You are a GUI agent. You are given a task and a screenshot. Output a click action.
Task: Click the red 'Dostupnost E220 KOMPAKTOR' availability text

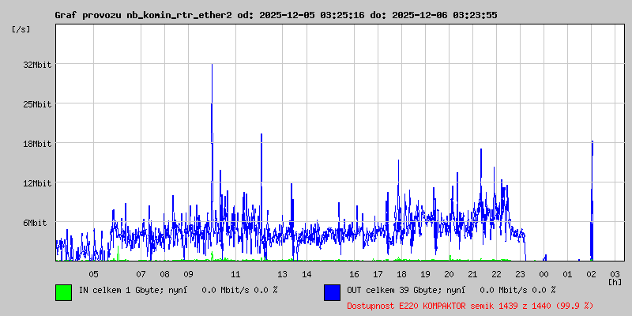click(469, 305)
